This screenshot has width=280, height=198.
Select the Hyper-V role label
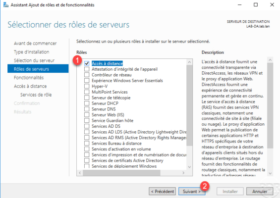[100, 86]
